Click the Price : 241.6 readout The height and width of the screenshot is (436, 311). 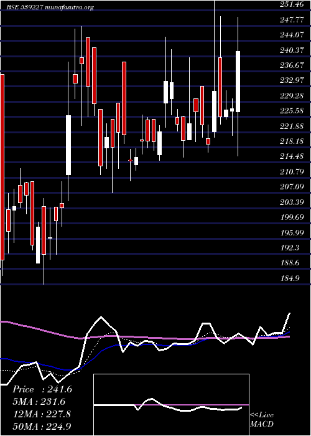(42, 389)
